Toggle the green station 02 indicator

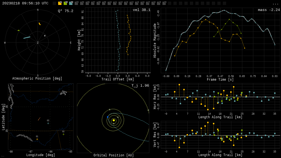click(x=65, y=3)
